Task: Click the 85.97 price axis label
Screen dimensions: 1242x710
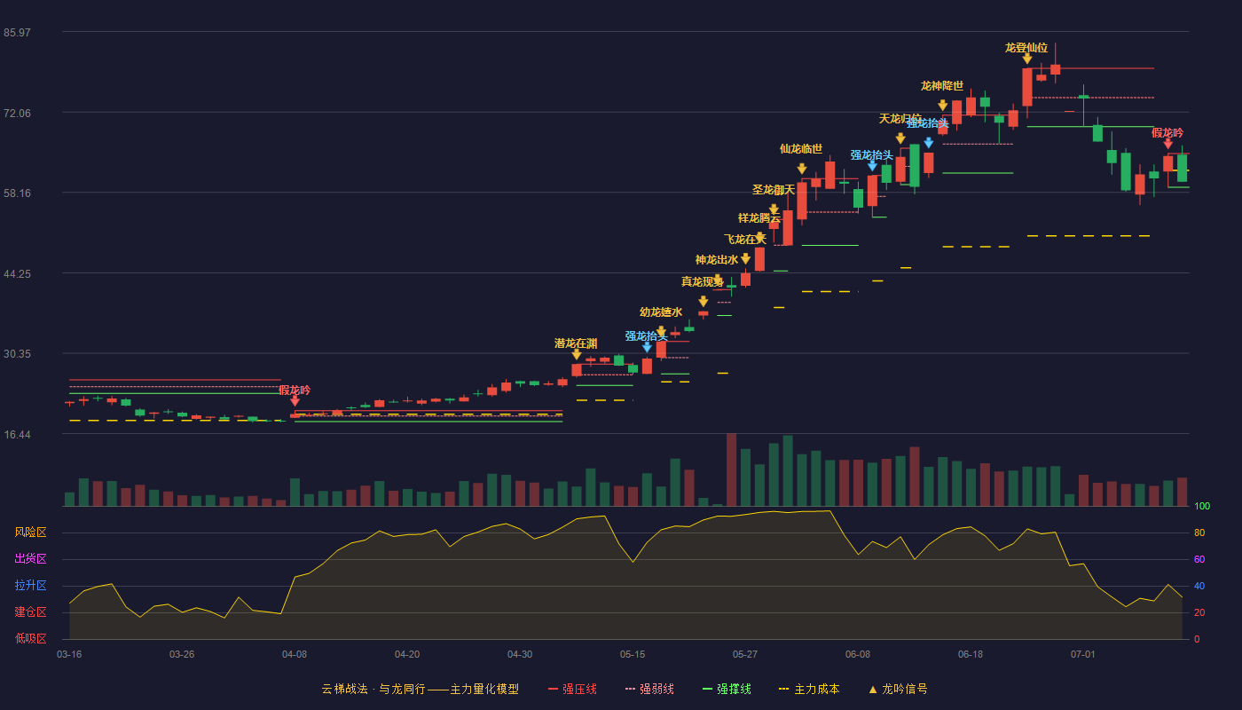Action: [x=17, y=33]
